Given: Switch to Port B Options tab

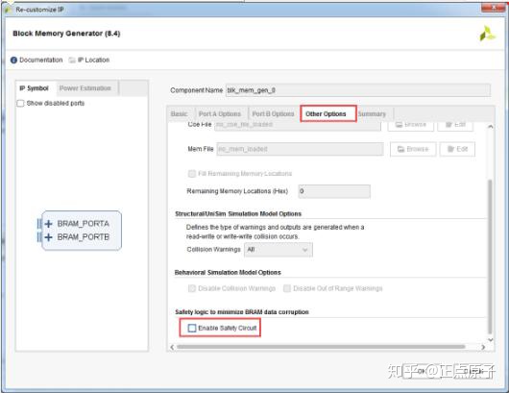Looking at the screenshot, I should click(x=273, y=114).
